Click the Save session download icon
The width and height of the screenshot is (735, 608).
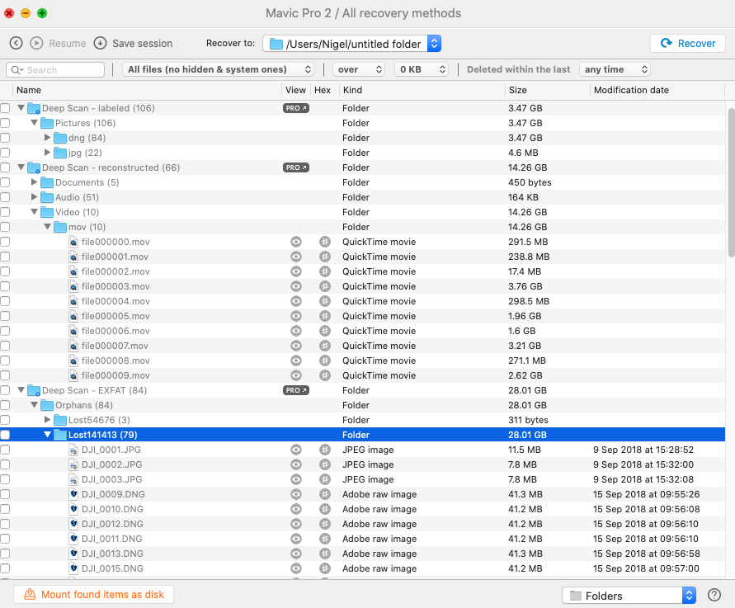(x=100, y=43)
